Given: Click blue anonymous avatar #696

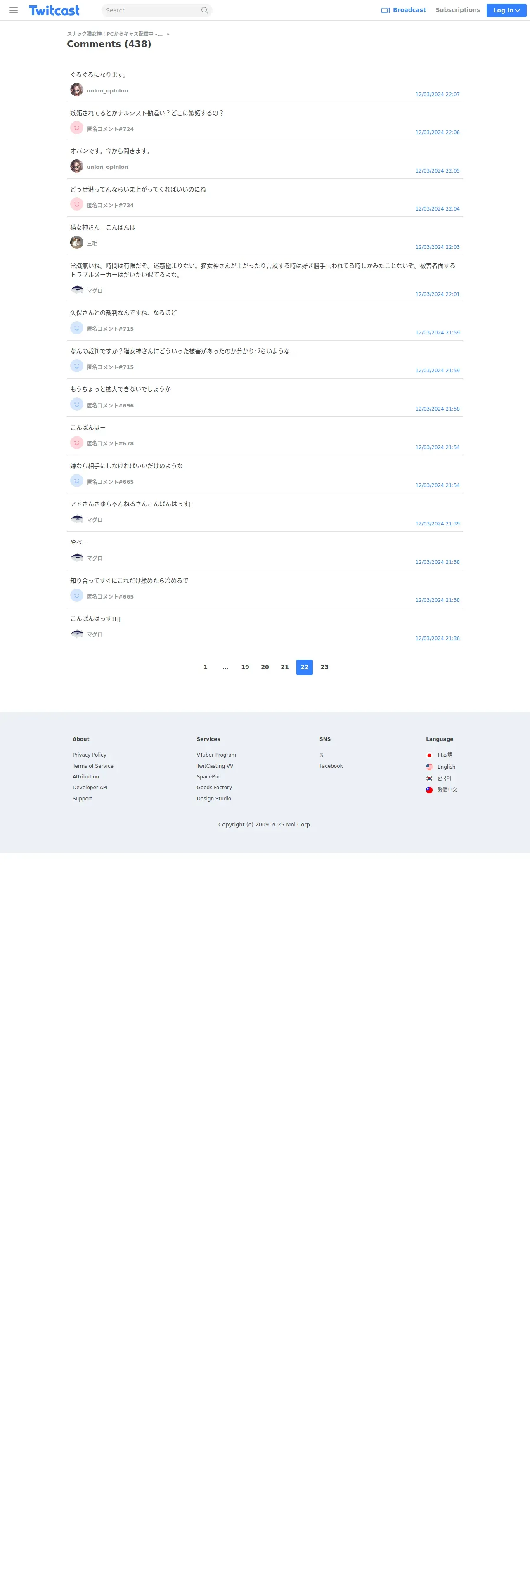Looking at the screenshot, I should pos(76,404).
